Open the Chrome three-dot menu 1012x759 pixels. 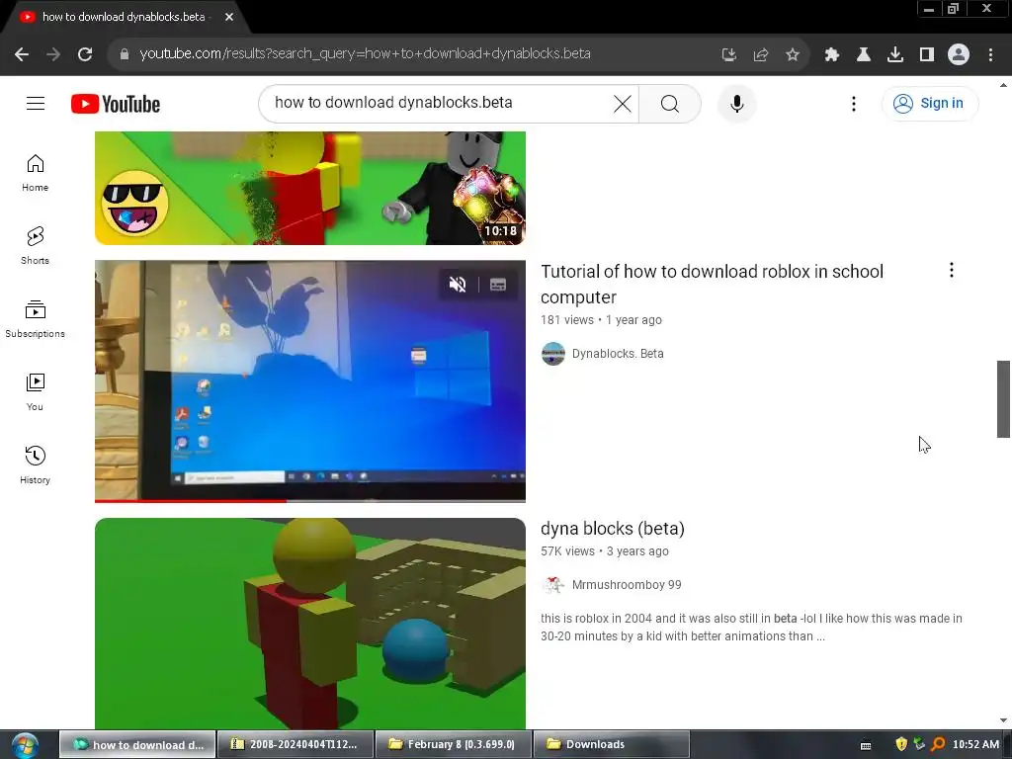(x=990, y=55)
